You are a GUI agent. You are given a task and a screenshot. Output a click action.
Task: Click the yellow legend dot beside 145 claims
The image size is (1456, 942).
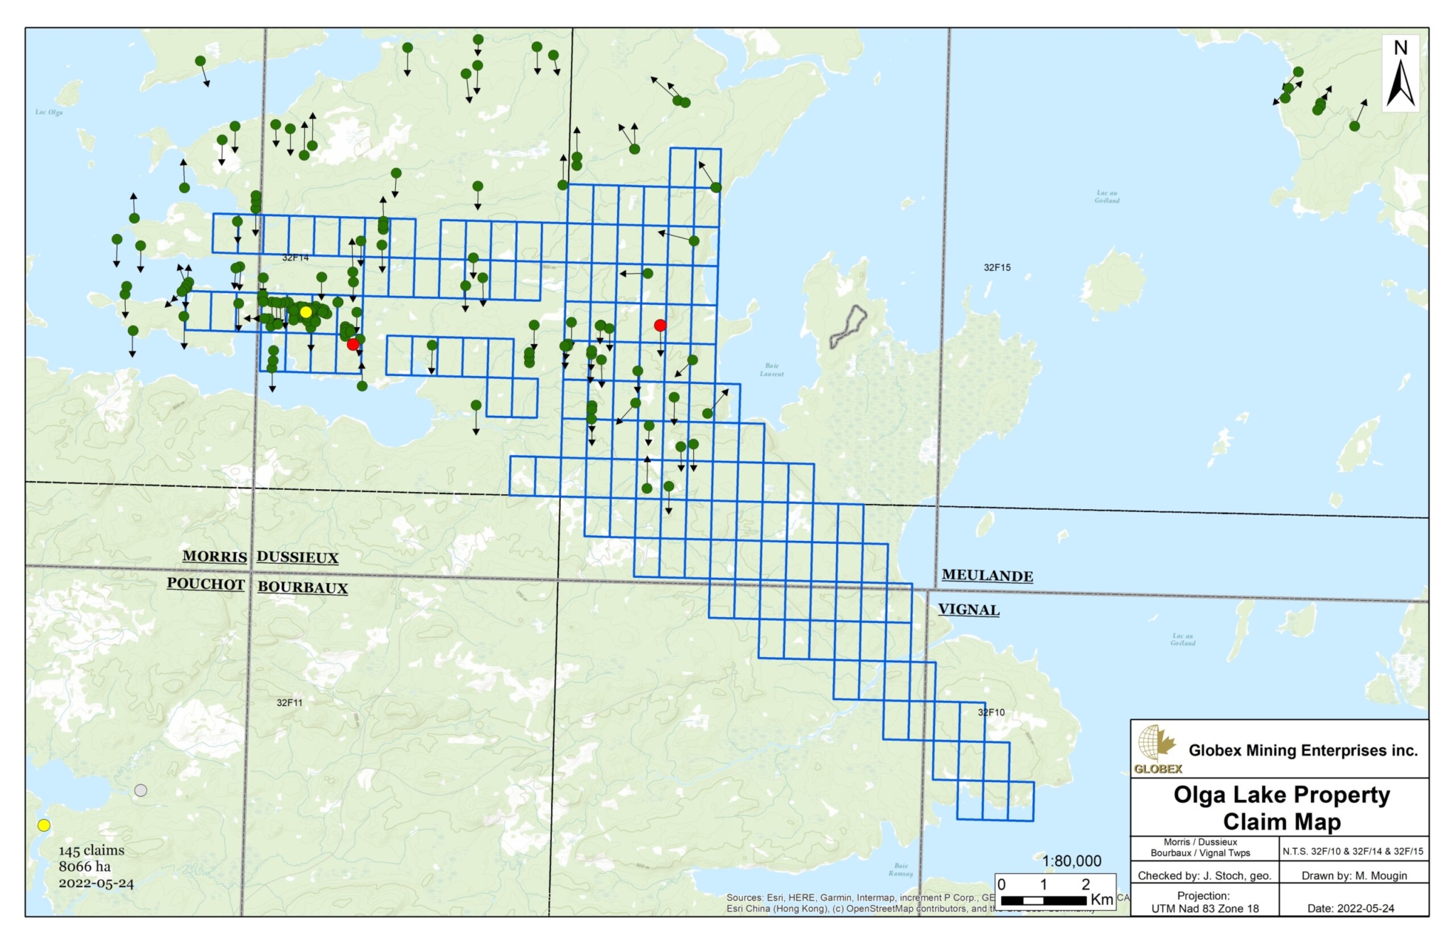pos(43,825)
